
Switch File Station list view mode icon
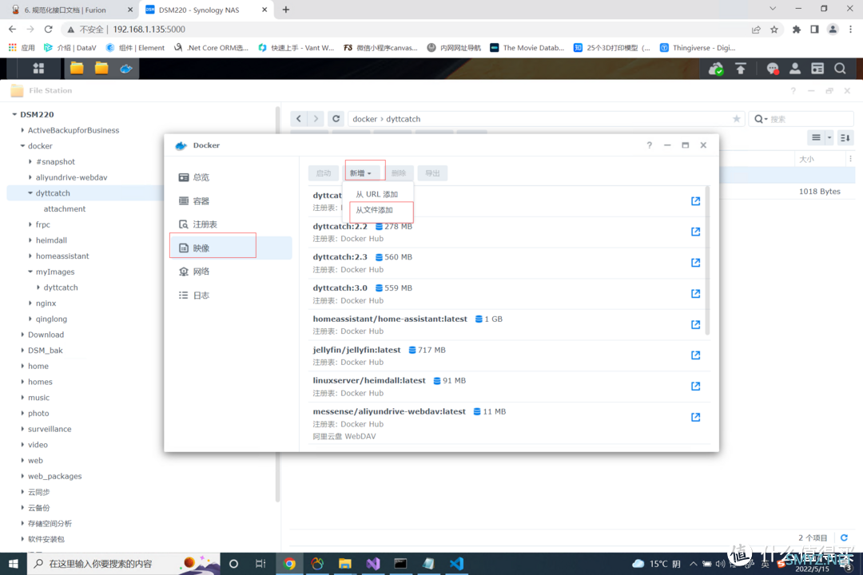[816, 137]
